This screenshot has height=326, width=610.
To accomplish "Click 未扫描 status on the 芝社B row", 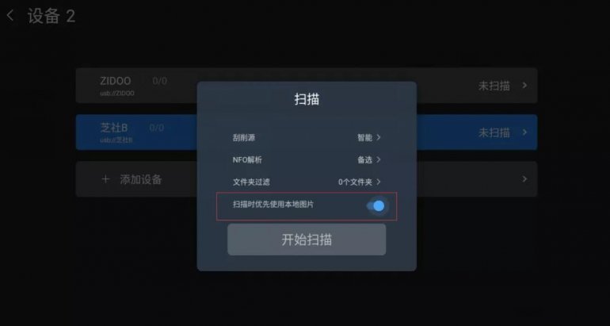I will tap(494, 132).
